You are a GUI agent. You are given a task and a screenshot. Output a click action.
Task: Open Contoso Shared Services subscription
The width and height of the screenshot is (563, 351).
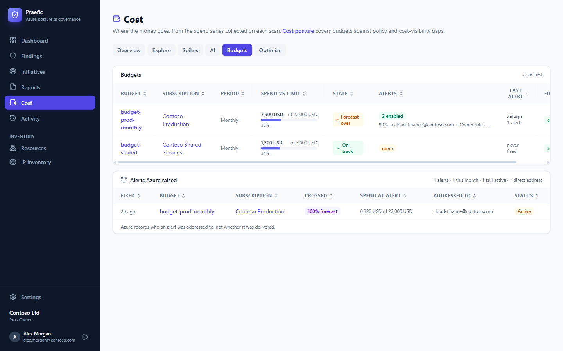pos(182,149)
